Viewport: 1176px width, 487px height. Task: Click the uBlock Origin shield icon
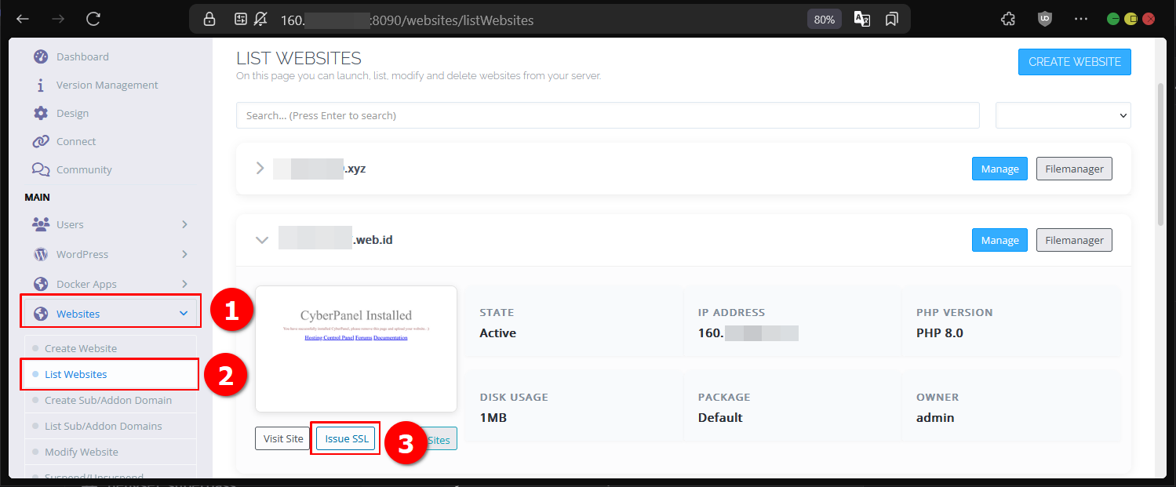(x=1044, y=19)
